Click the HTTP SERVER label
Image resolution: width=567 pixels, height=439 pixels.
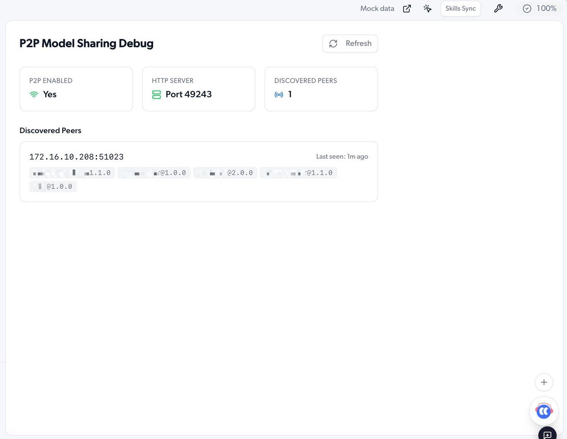pos(172,81)
